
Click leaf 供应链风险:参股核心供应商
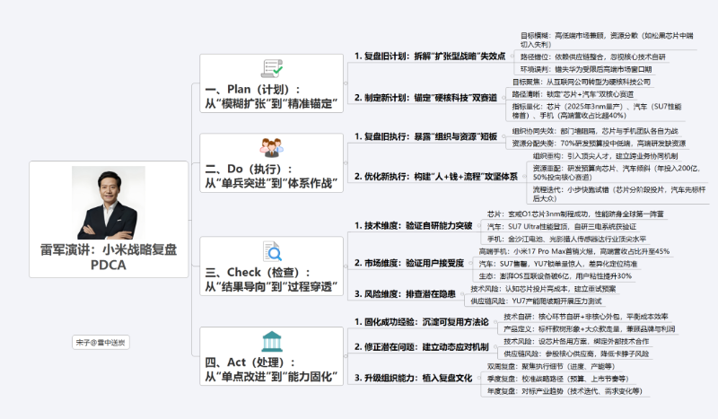tap(576, 354)
